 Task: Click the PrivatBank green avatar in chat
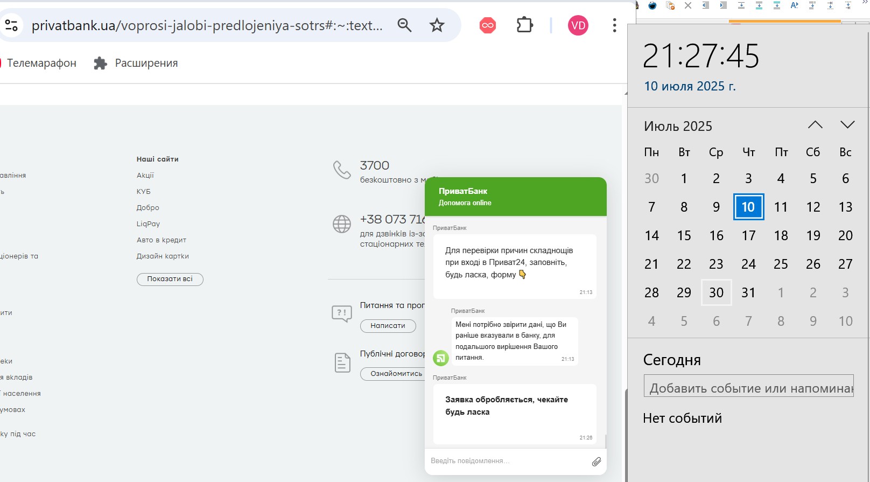(441, 358)
